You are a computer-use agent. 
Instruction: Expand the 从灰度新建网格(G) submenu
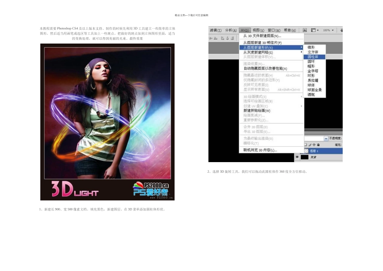pyautogui.click(x=272, y=52)
